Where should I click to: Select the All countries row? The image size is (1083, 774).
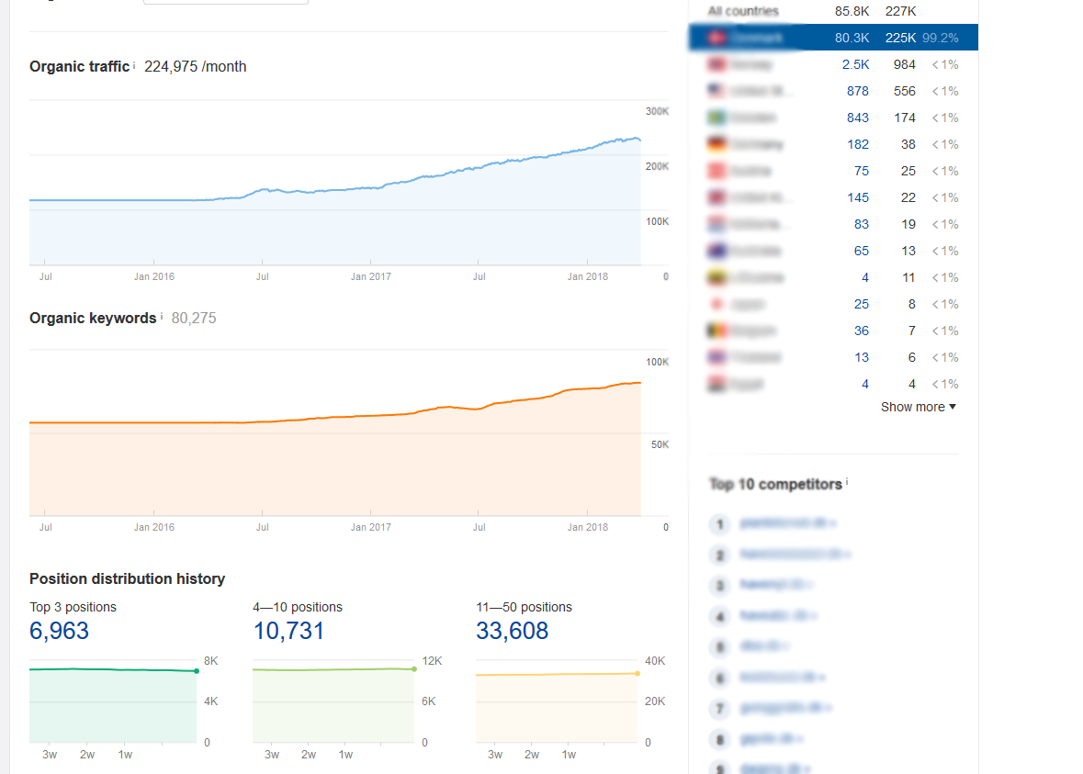point(742,11)
